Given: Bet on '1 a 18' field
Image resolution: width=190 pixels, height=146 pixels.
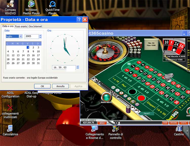Looking at the screenshot, I should (x=116, y=80).
